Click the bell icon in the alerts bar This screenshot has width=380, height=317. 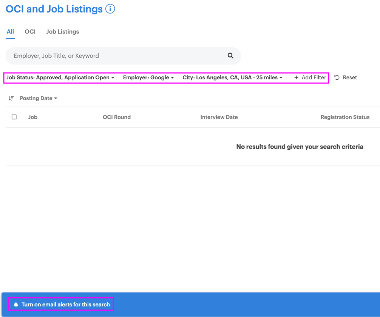[x=15, y=304]
